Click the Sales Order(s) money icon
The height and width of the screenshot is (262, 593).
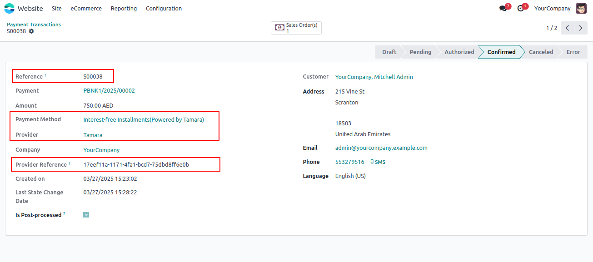pyautogui.click(x=279, y=28)
